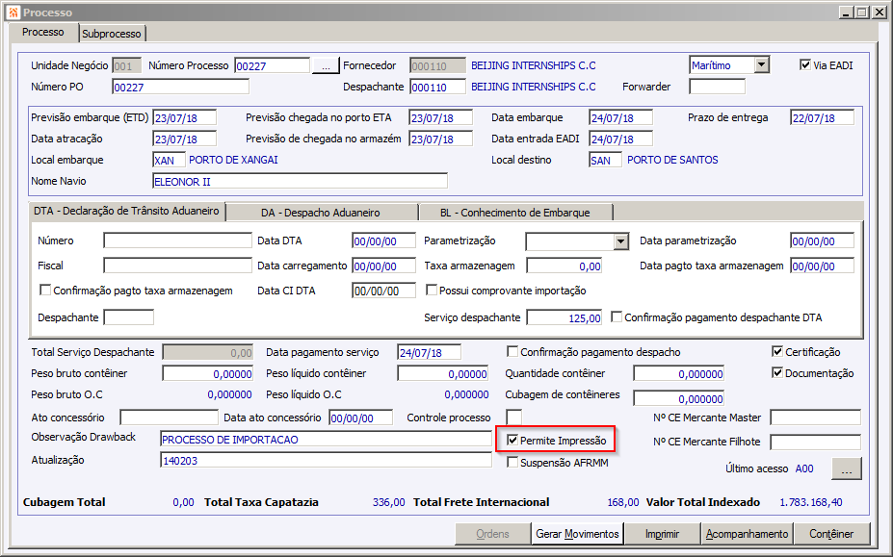
Task: Click ellipsis button next to Número Processo
Action: [326, 65]
